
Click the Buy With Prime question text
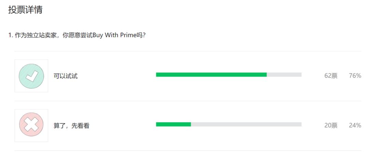pyautogui.click(x=77, y=35)
